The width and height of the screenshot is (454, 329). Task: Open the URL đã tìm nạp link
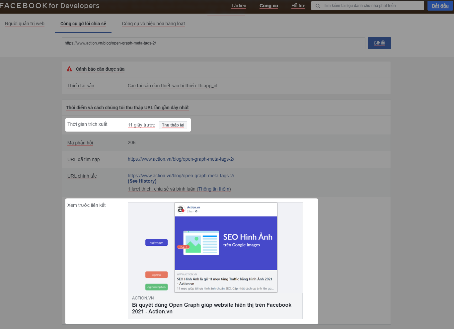tap(181, 159)
